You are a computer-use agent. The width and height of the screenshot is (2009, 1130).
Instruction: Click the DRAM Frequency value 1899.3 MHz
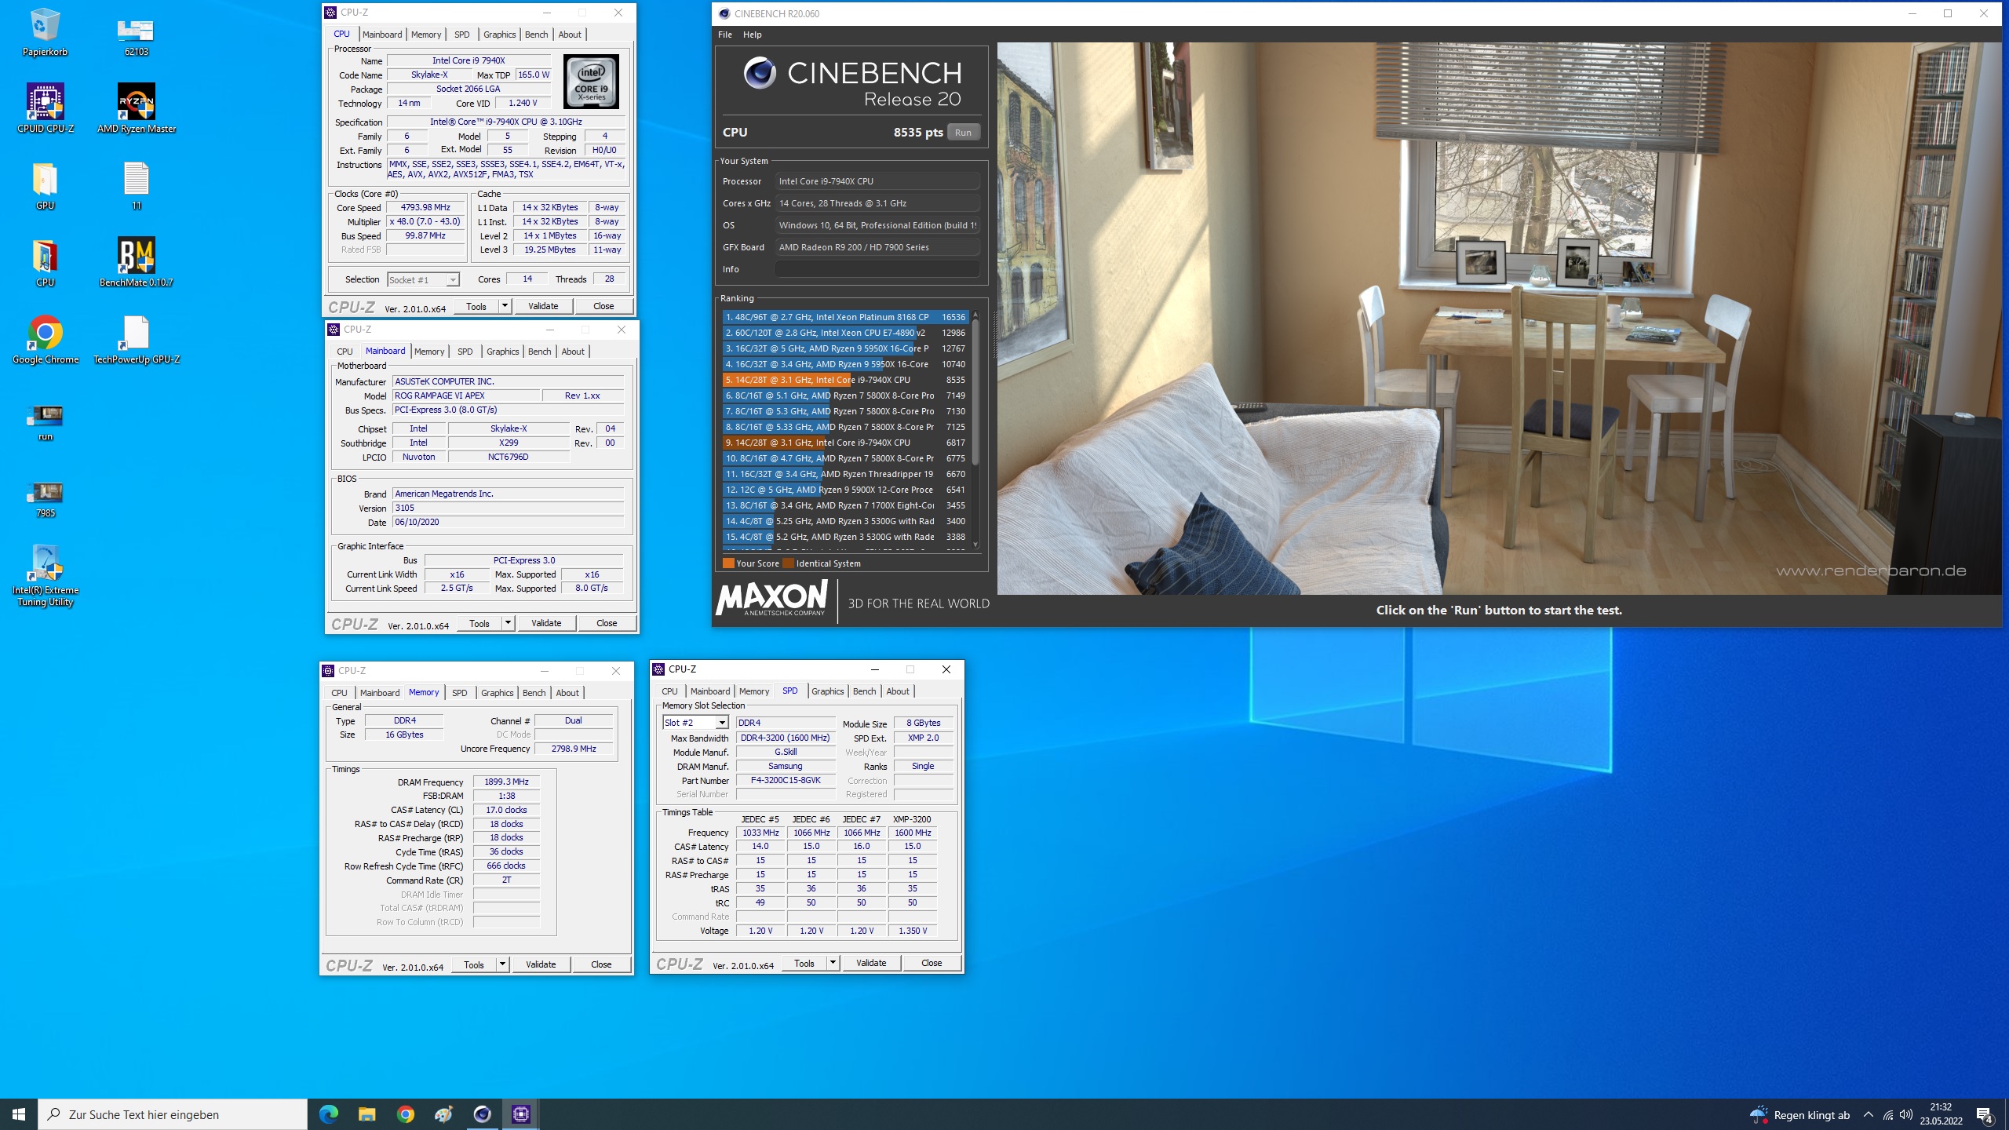pyautogui.click(x=506, y=782)
